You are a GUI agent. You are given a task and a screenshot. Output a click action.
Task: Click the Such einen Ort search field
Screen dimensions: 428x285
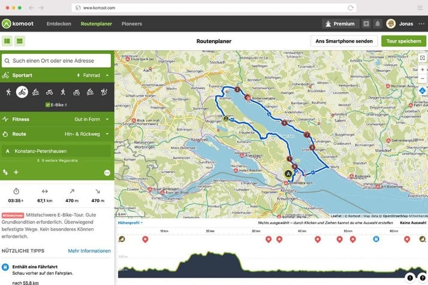click(56, 60)
